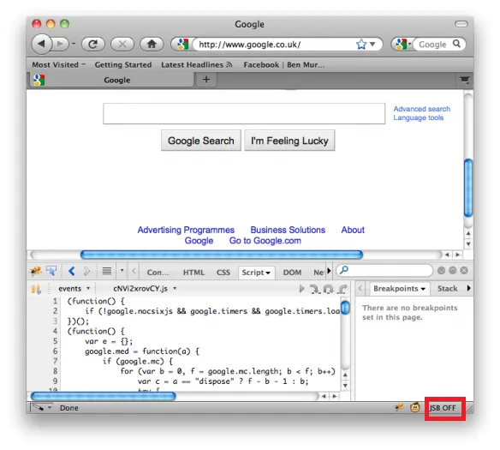Image resolution: width=500 pixels, height=450 pixels.
Task: Click the Firebug blue back arrow
Action: click(x=72, y=271)
